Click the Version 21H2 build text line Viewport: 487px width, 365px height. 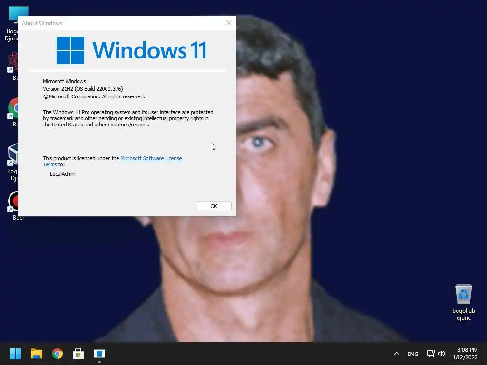[83, 89]
